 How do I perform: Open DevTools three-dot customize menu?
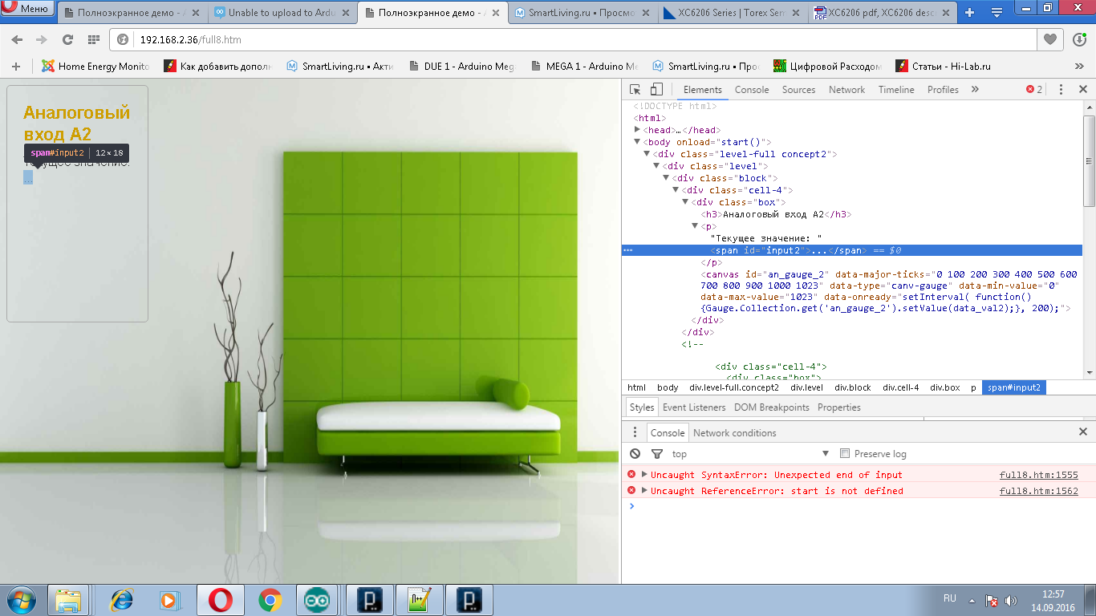click(1061, 90)
